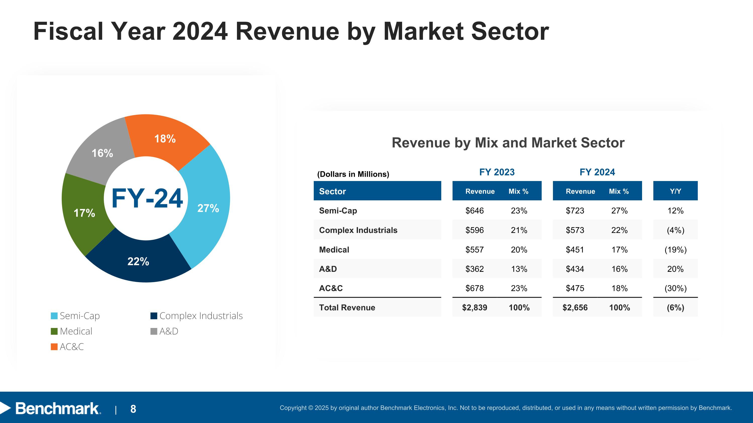
Task: Click the page number 8 in footer
Action: pyautogui.click(x=133, y=409)
